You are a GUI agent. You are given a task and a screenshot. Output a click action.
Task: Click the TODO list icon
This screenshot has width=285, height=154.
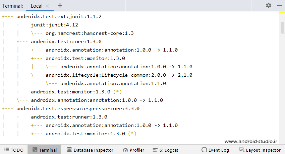pyautogui.click(x=7, y=150)
